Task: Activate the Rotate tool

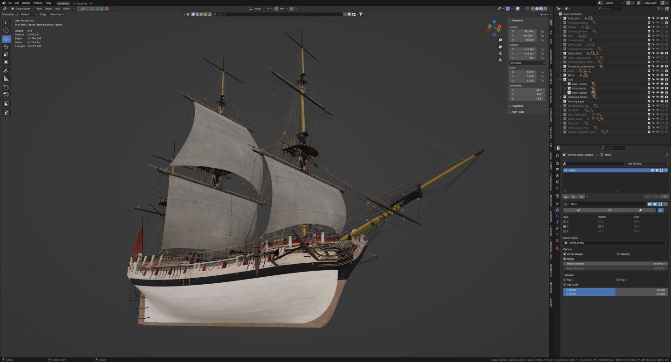Action: point(6,47)
